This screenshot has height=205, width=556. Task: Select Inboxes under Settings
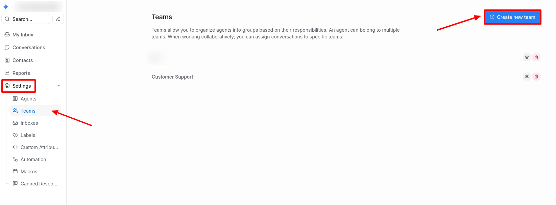(x=29, y=123)
